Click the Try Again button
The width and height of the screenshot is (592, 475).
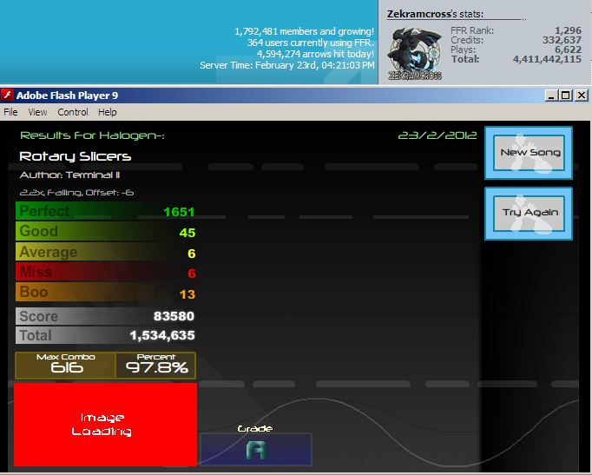529,213
